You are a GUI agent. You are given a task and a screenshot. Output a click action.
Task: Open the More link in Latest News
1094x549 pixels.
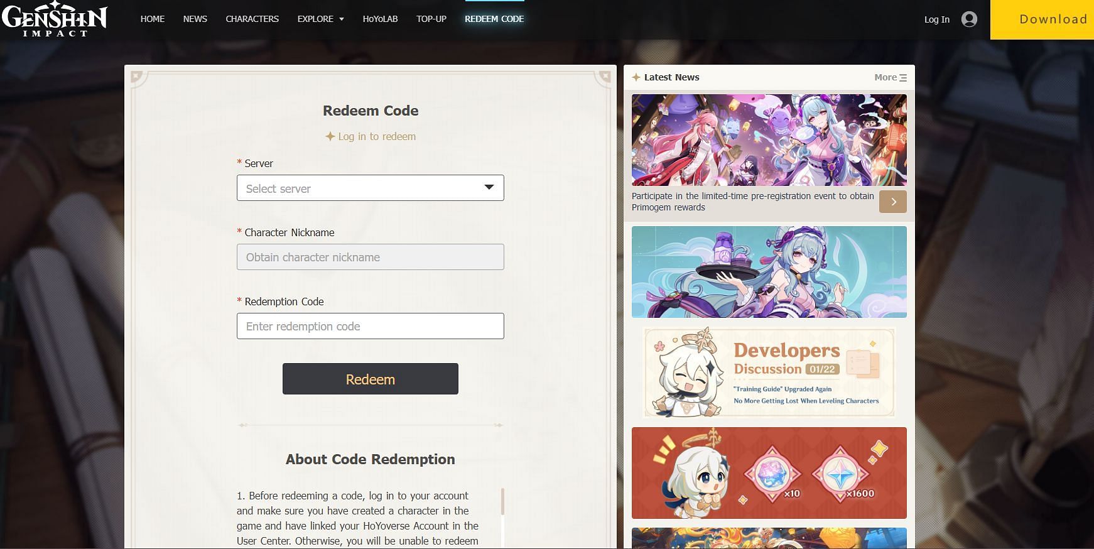tap(885, 77)
